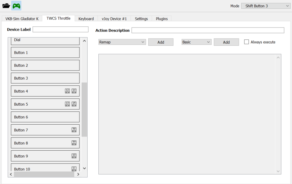Image resolution: width=292 pixels, height=184 pixels.
Task: Select the TWCS Throttle tab
Action: pos(58,18)
